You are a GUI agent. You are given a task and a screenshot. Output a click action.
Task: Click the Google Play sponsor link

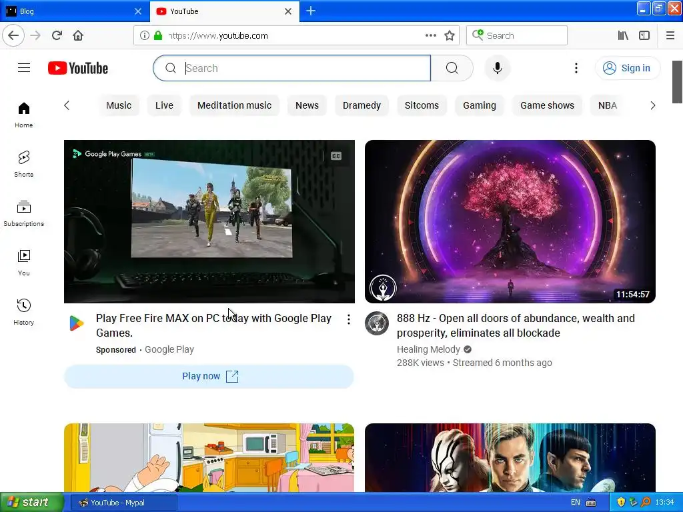169,349
